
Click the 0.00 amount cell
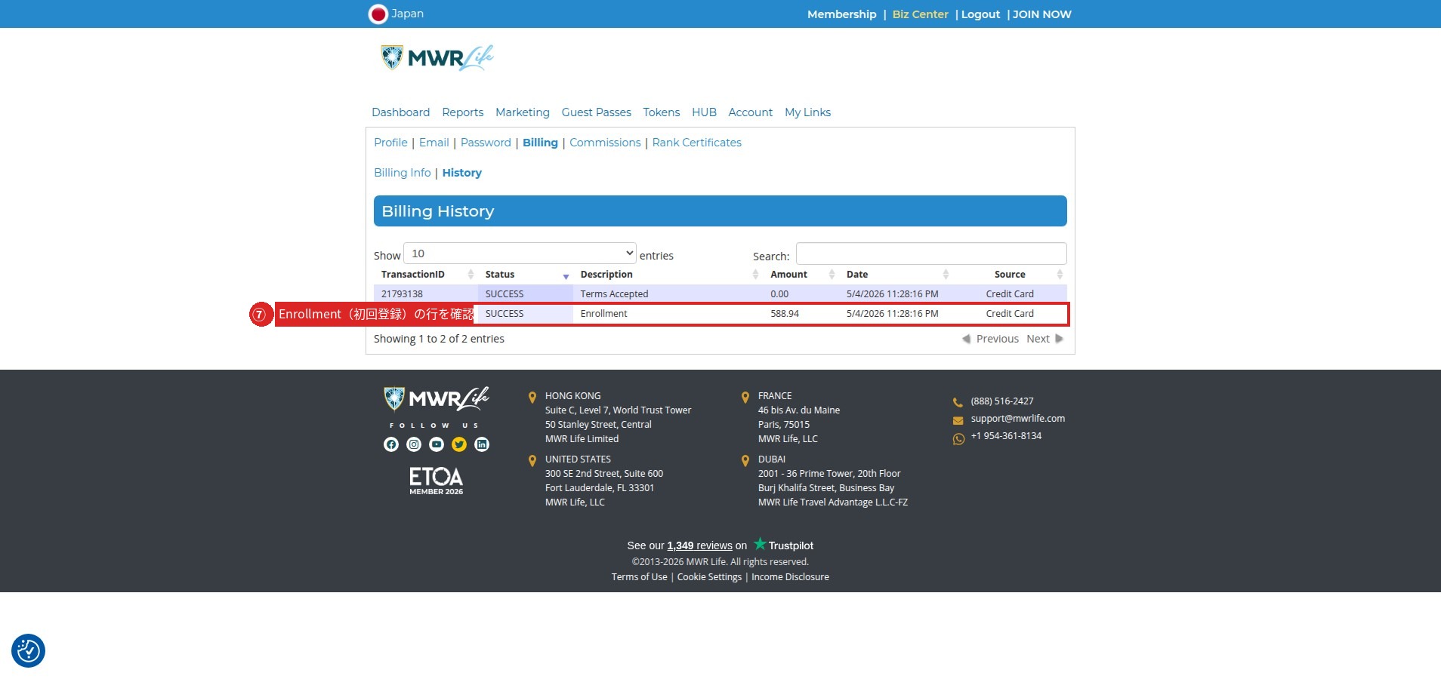coord(801,294)
